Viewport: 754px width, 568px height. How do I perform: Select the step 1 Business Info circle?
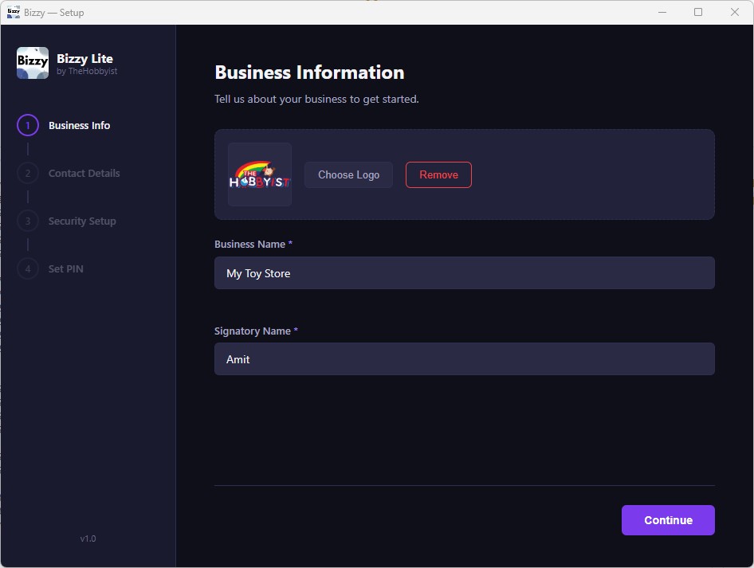tap(27, 125)
